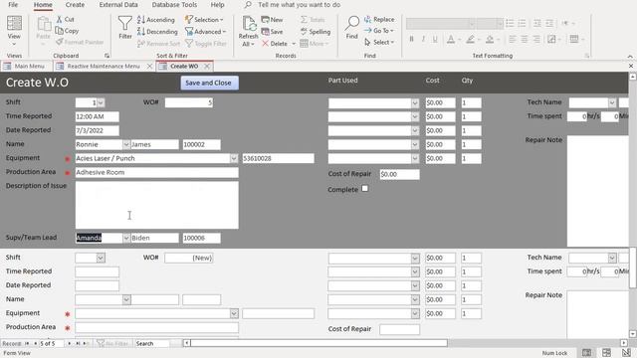Click the WO# field showing 5
The width and height of the screenshot is (637, 358).
pyautogui.click(x=189, y=102)
